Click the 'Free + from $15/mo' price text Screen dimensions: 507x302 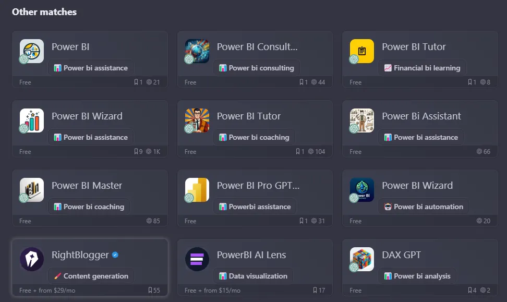pos(212,291)
